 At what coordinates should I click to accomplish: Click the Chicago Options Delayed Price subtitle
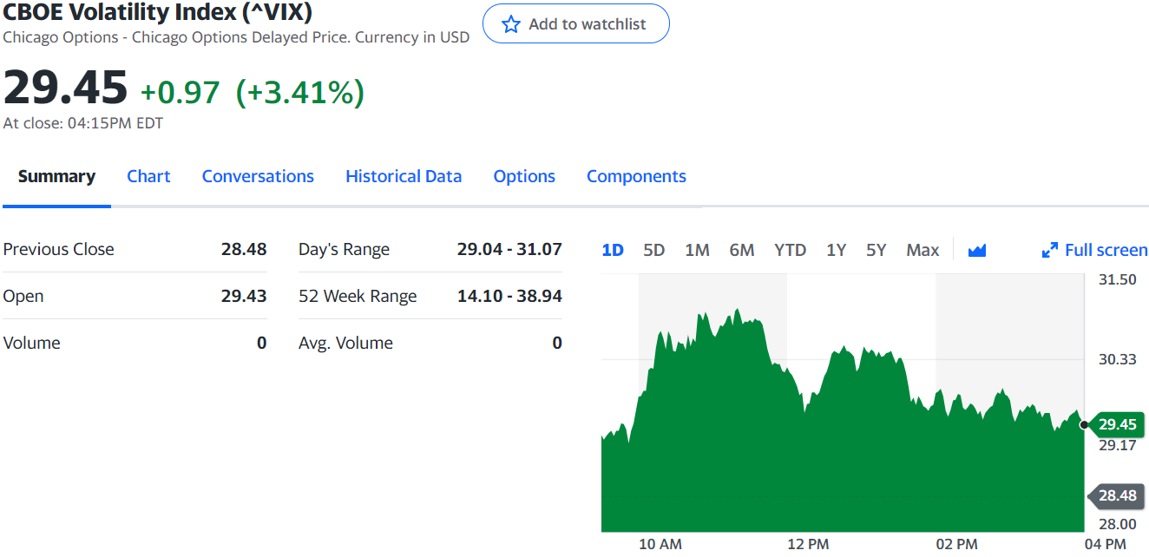click(236, 37)
